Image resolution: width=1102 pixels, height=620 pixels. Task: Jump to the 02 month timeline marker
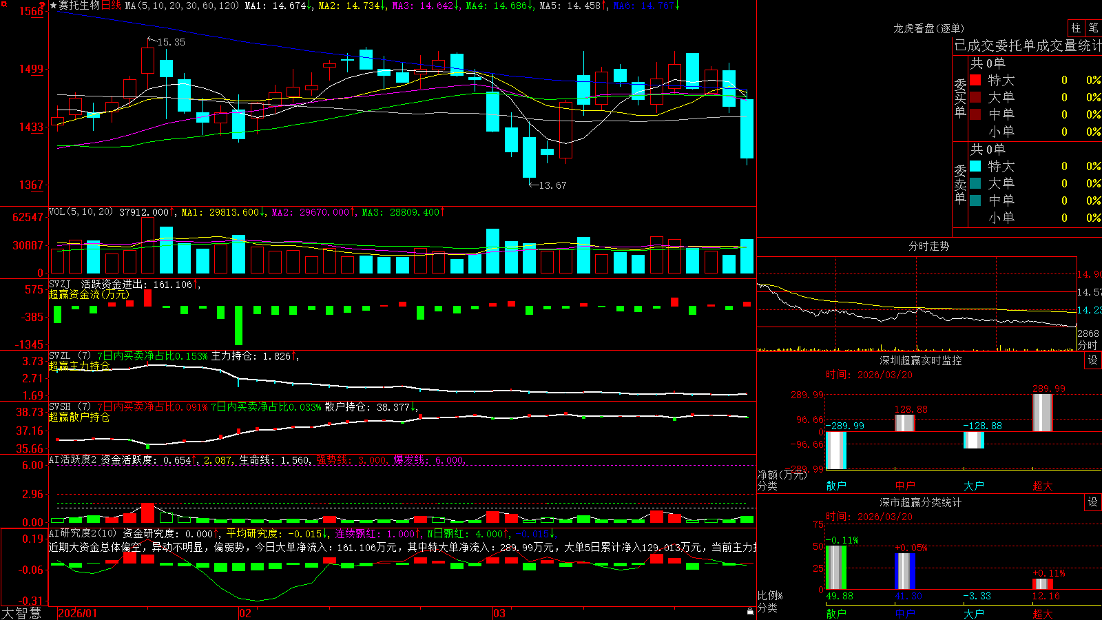[245, 613]
